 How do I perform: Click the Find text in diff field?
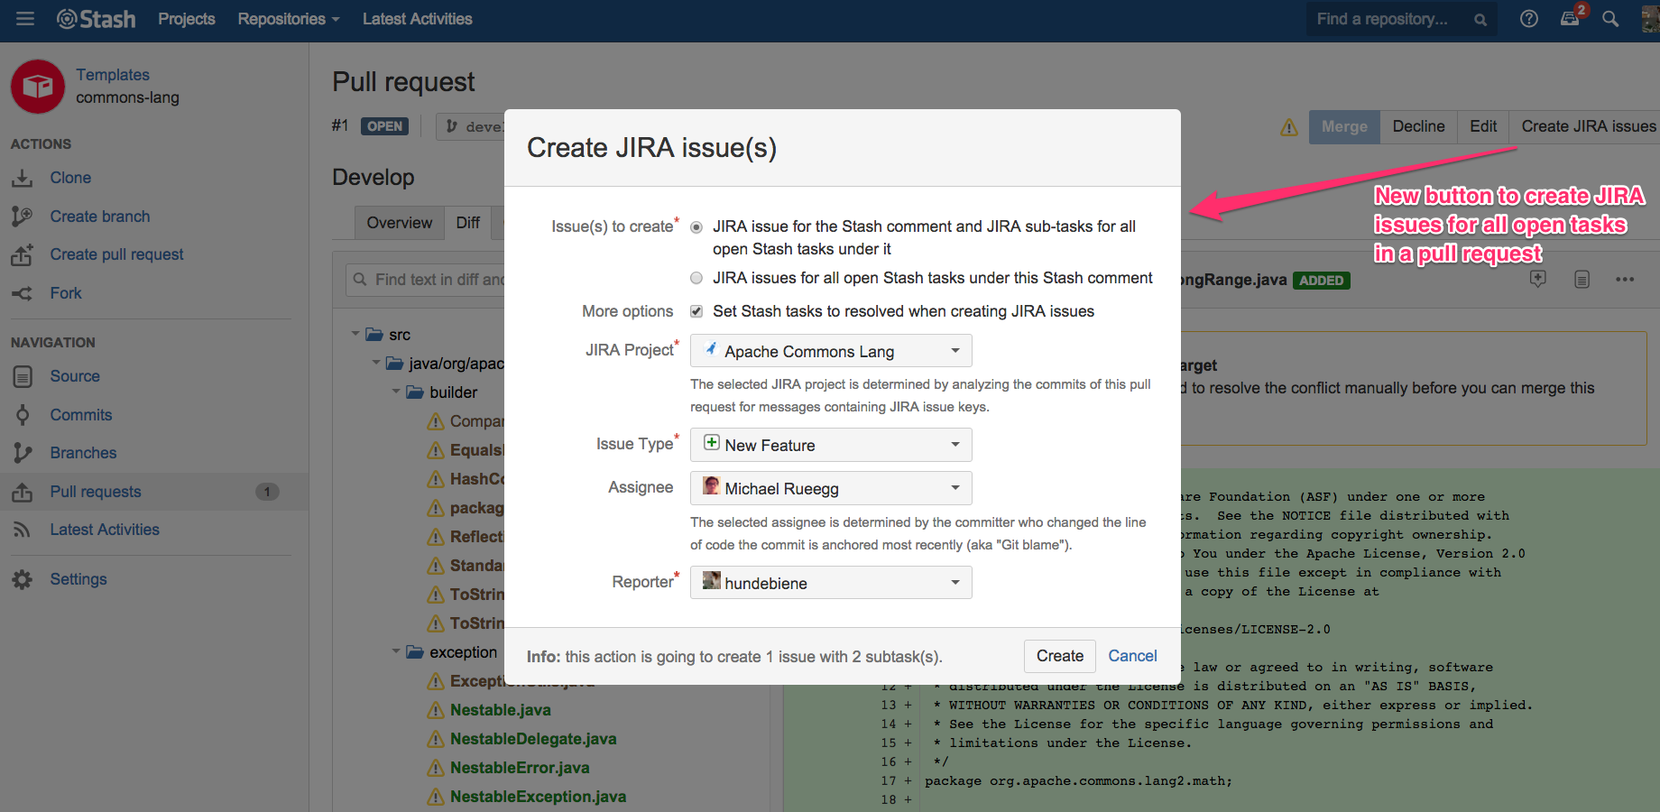tap(426, 280)
